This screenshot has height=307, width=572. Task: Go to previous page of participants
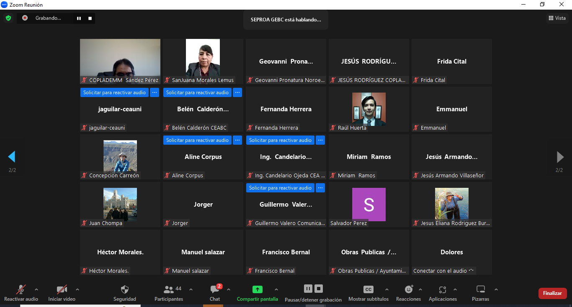(12, 157)
